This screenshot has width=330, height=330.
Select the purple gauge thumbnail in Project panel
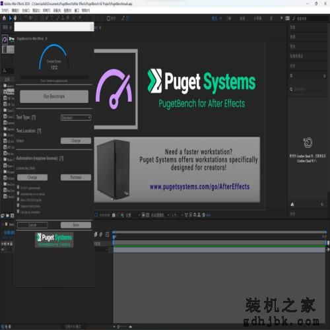pos(5,40)
